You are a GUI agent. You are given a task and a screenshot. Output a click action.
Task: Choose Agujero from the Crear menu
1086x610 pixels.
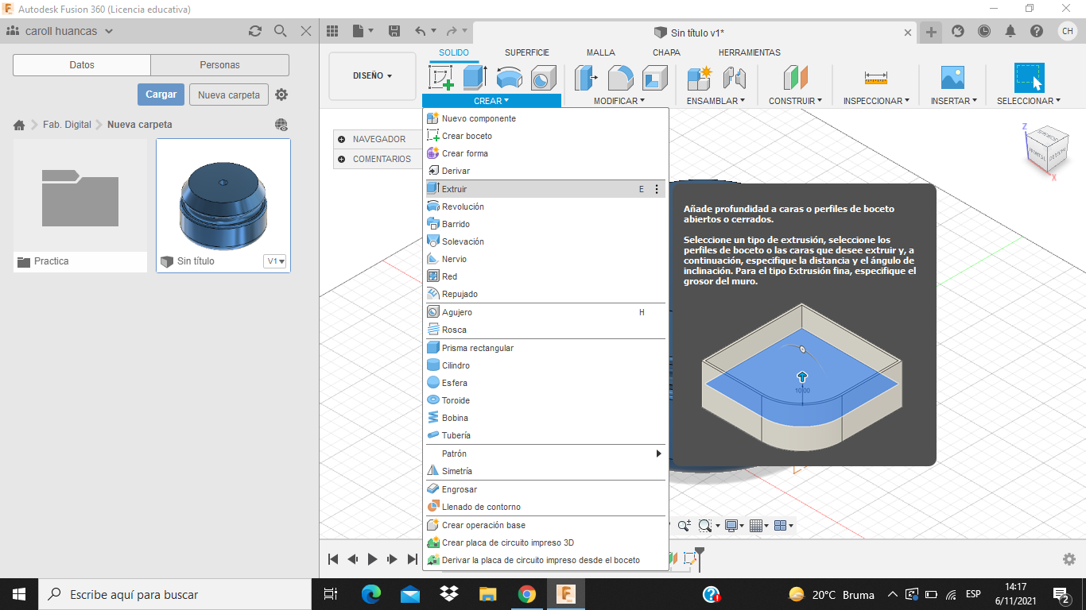(545, 312)
